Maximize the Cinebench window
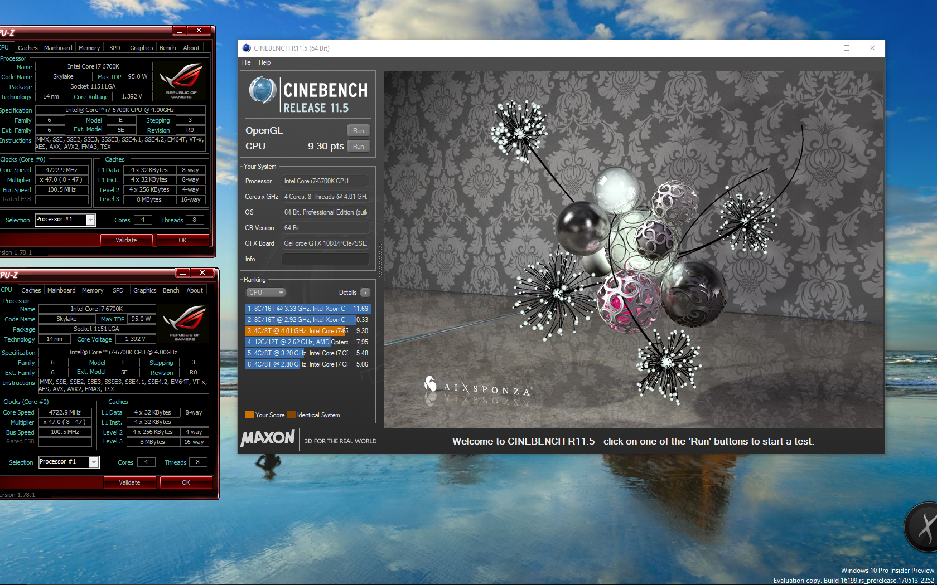This screenshot has width=937, height=585. pyautogui.click(x=847, y=48)
